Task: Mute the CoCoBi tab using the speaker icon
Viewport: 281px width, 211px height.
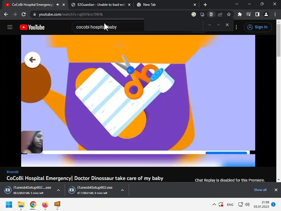Action: tap(58, 5)
